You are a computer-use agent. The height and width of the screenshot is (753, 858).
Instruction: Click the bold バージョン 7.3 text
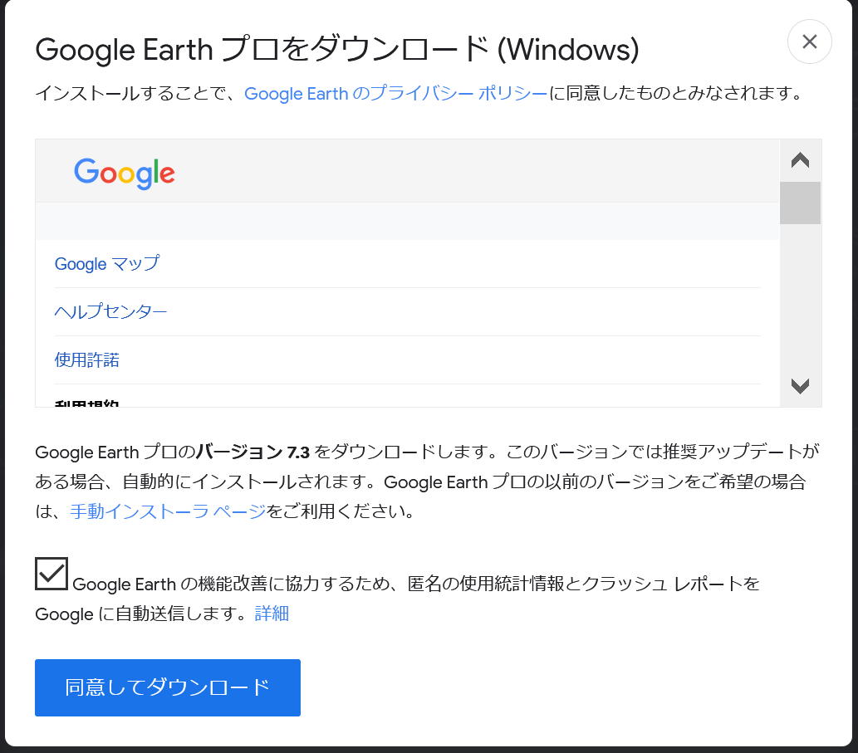coord(252,452)
